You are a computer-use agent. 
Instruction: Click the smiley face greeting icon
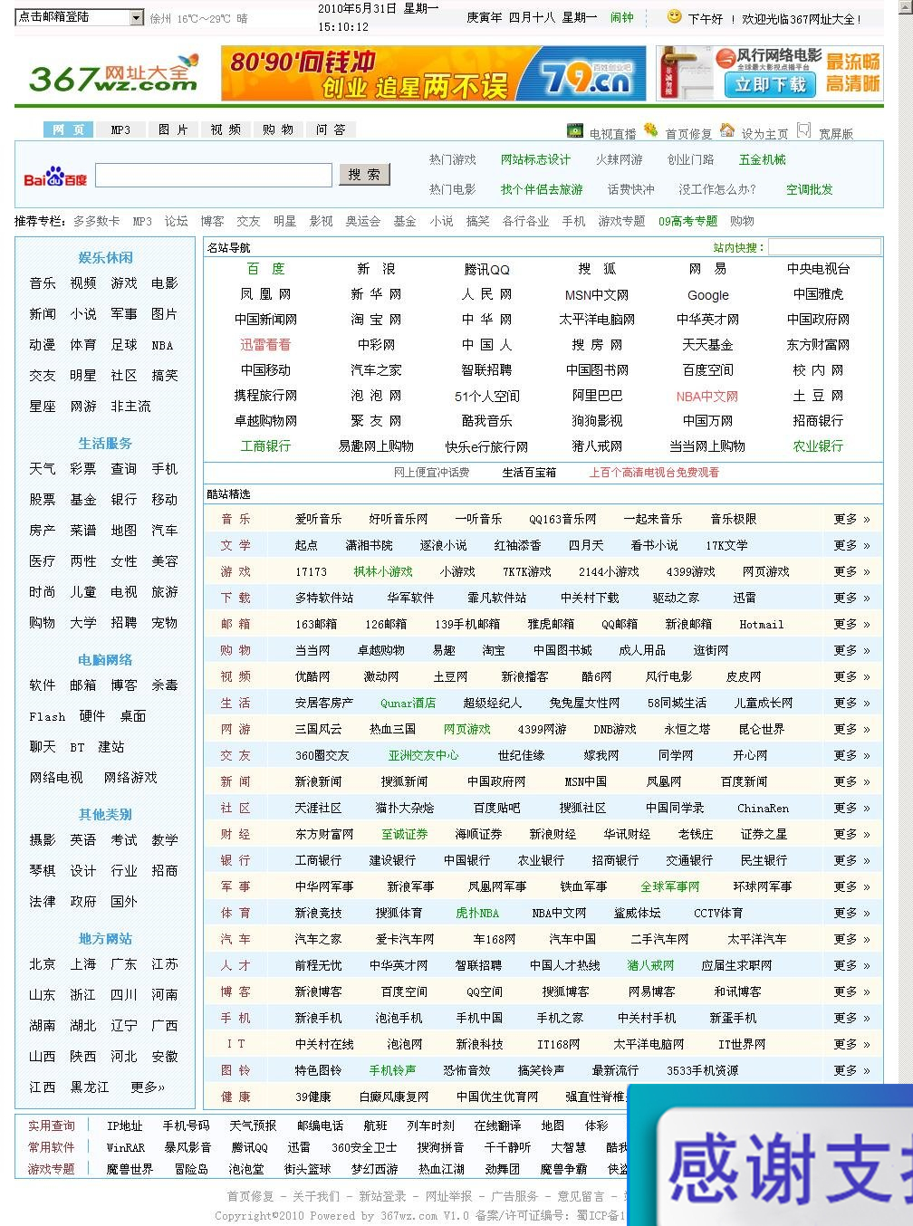(674, 16)
